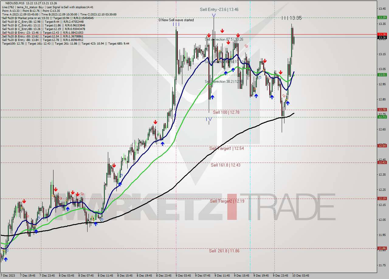389x279 pixels.
Task: Click the 11.75 value on price scale
Action: point(382,265)
